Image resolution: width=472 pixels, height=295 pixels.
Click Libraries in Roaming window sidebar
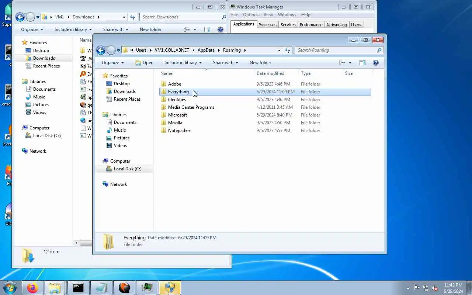118,115
